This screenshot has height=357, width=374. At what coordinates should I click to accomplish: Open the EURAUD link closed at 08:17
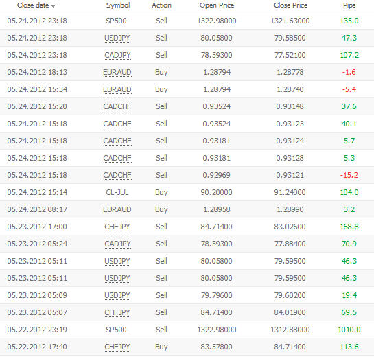117,209
